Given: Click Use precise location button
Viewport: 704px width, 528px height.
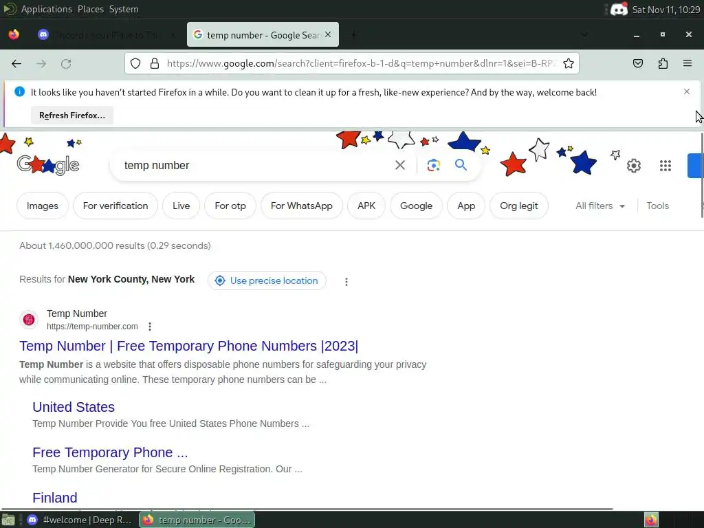Looking at the screenshot, I should (267, 280).
